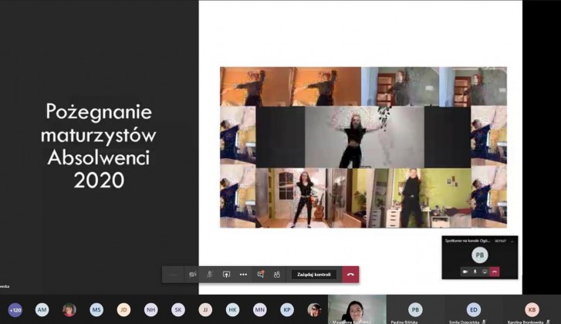Open the mini call window options ellipsis
This screenshot has height=324, width=561.
(512, 241)
